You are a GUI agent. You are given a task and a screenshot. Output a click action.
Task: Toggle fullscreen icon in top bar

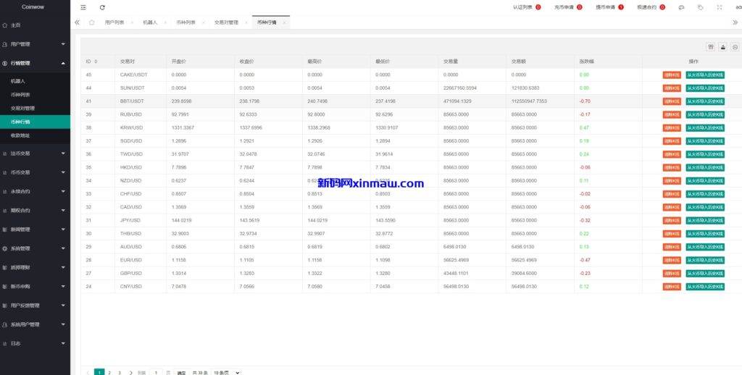[x=719, y=7]
